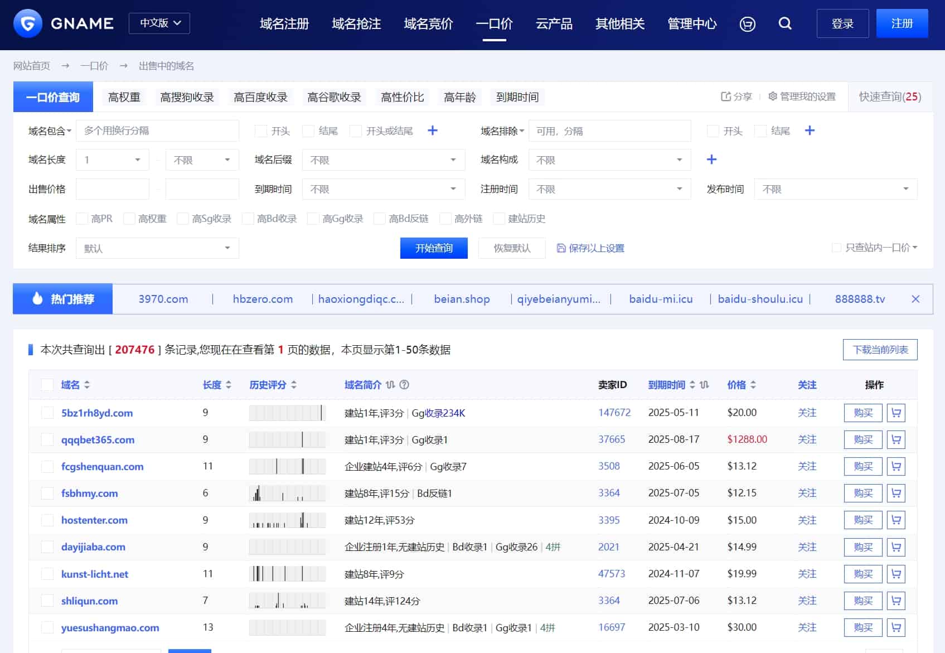Click the flame icon on 热门推荐 bar
The height and width of the screenshot is (653, 945).
pos(37,299)
